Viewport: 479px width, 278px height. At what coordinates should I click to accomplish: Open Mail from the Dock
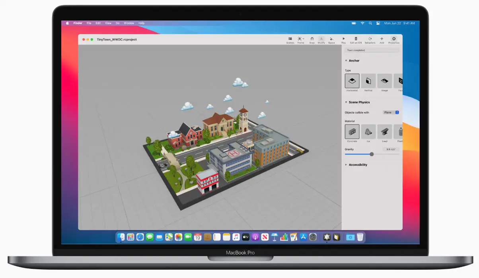pos(160,237)
